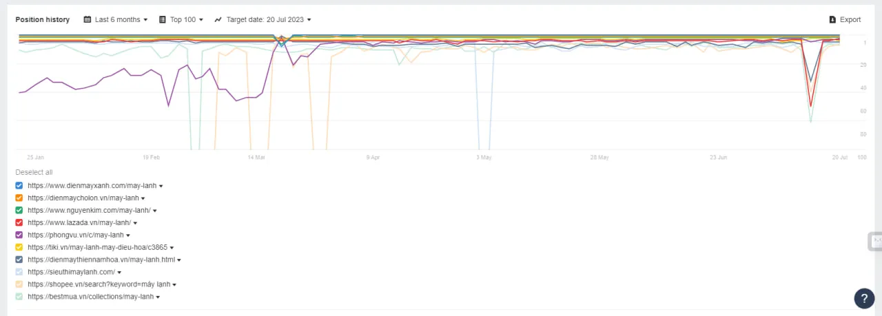This screenshot has width=882, height=316.
Task: Click the 14 Mar date label on chart axis
Action: pos(256,158)
